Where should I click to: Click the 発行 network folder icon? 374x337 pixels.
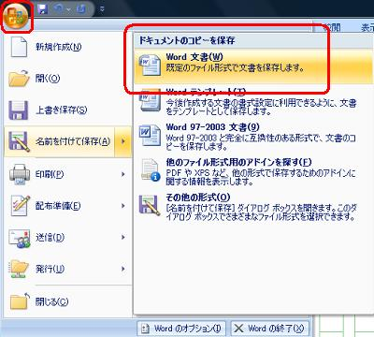(x=19, y=269)
